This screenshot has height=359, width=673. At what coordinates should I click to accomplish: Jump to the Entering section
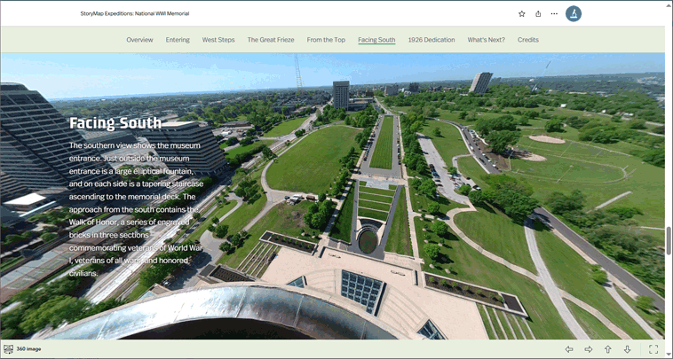(178, 40)
